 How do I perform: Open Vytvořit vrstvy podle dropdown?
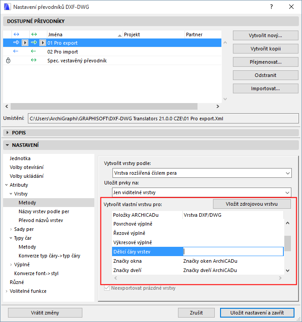click(202, 173)
